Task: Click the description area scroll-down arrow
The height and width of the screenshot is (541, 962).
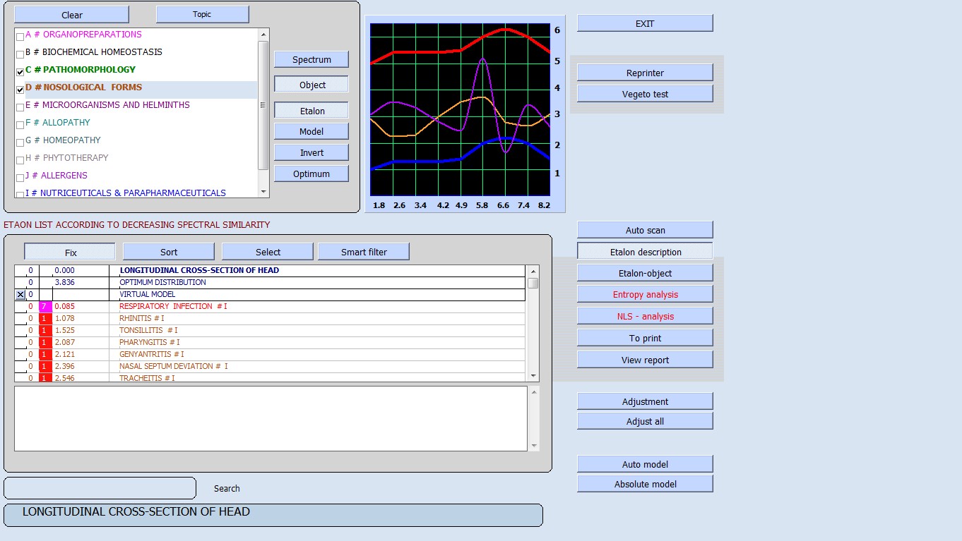Action: tap(534, 445)
